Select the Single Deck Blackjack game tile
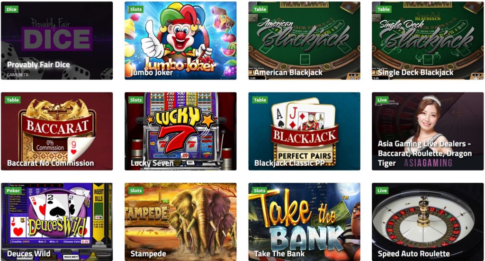The height and width of the screenshot is (261, 485). (x=428, y=41)
